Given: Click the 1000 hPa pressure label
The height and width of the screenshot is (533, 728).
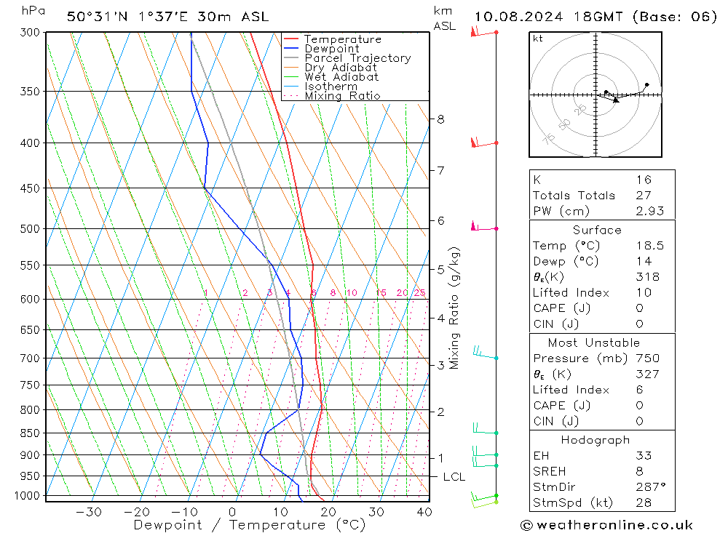Looking at the screenshot, I should click(28, 495).
